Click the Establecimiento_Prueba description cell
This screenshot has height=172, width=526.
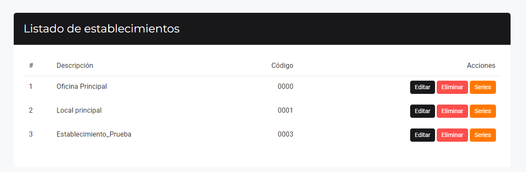click(94, 134)
